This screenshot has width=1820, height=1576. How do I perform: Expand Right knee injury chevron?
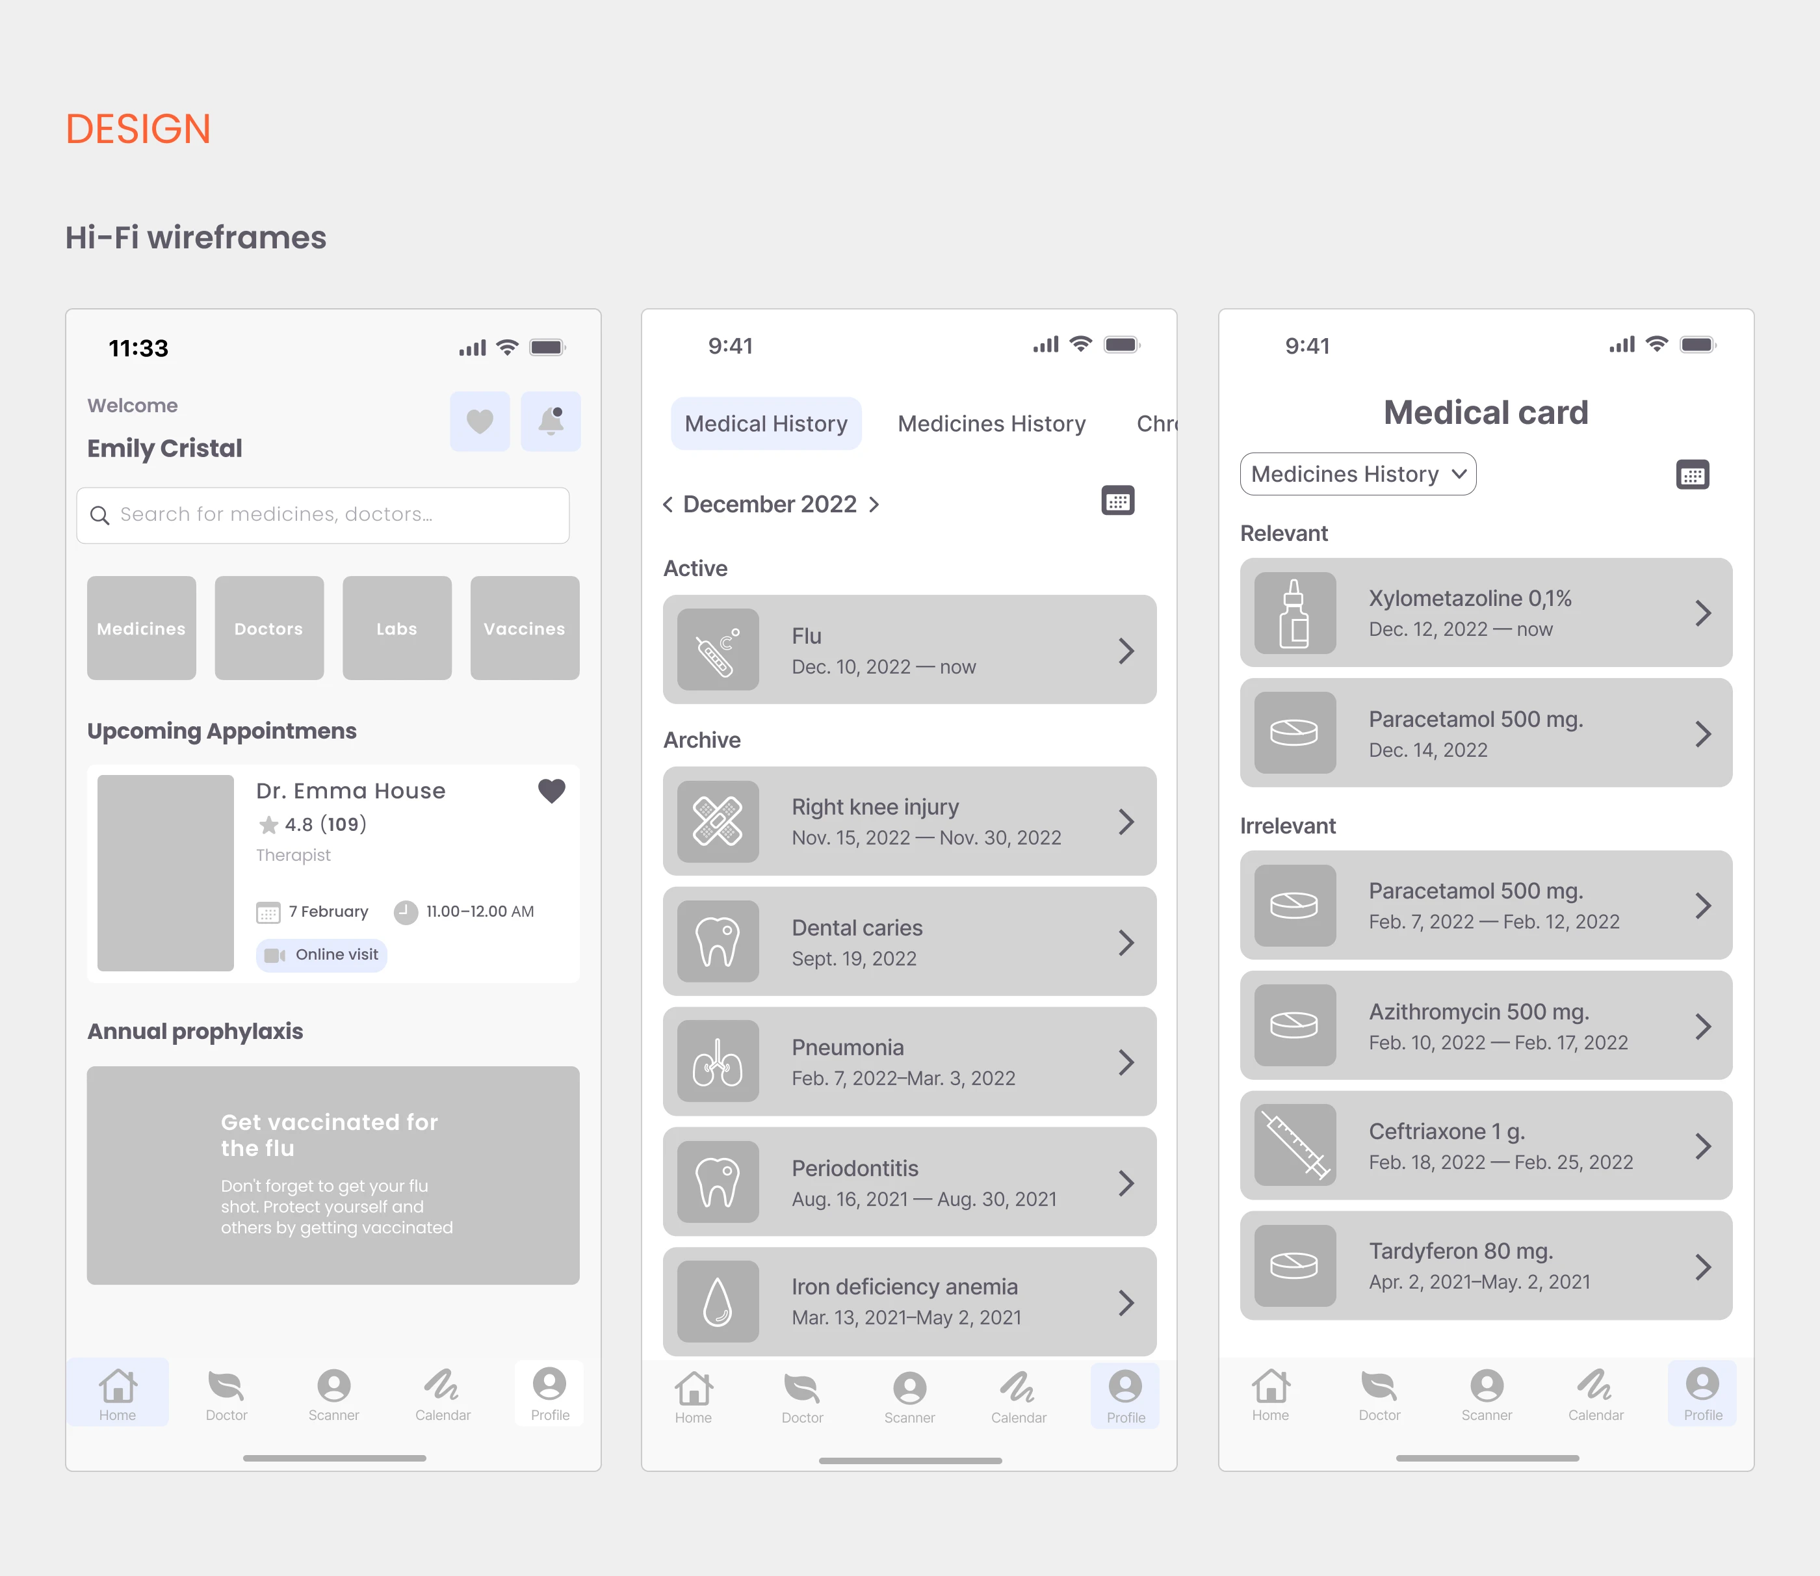click(1126, 821)
